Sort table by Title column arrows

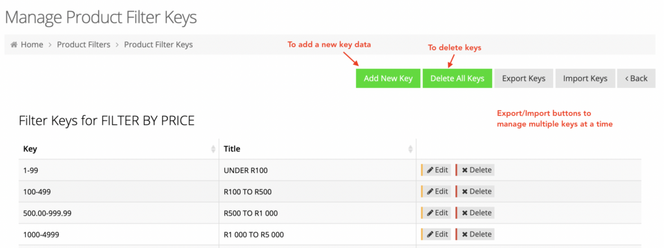[x=410, y=149]
